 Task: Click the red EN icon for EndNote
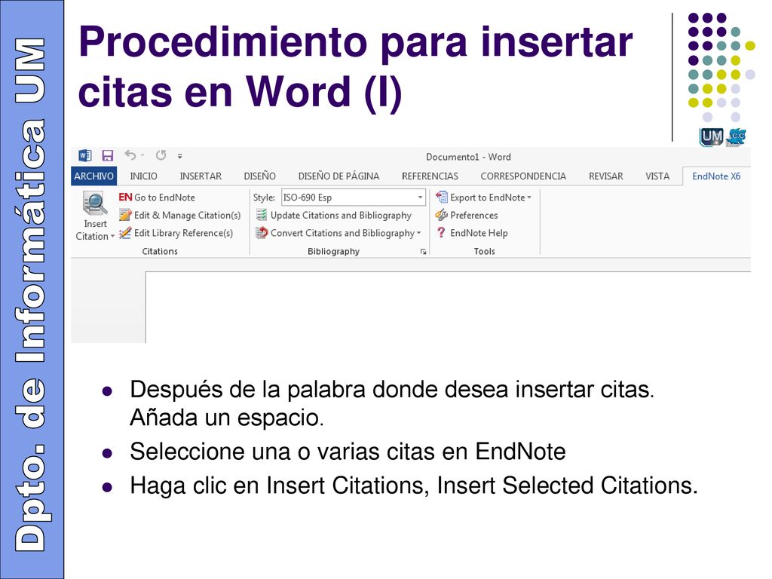click(x=125, y=197)
